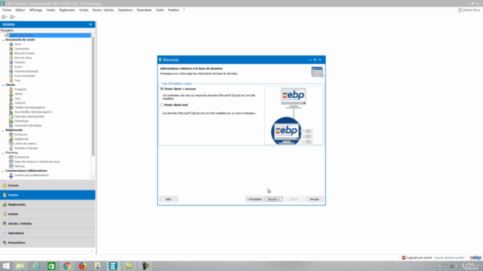Image resolution: width=483 pixels, height=271 pixels.
Task: Click the Aide button in the wizard
Action: [x=168, y=199]
